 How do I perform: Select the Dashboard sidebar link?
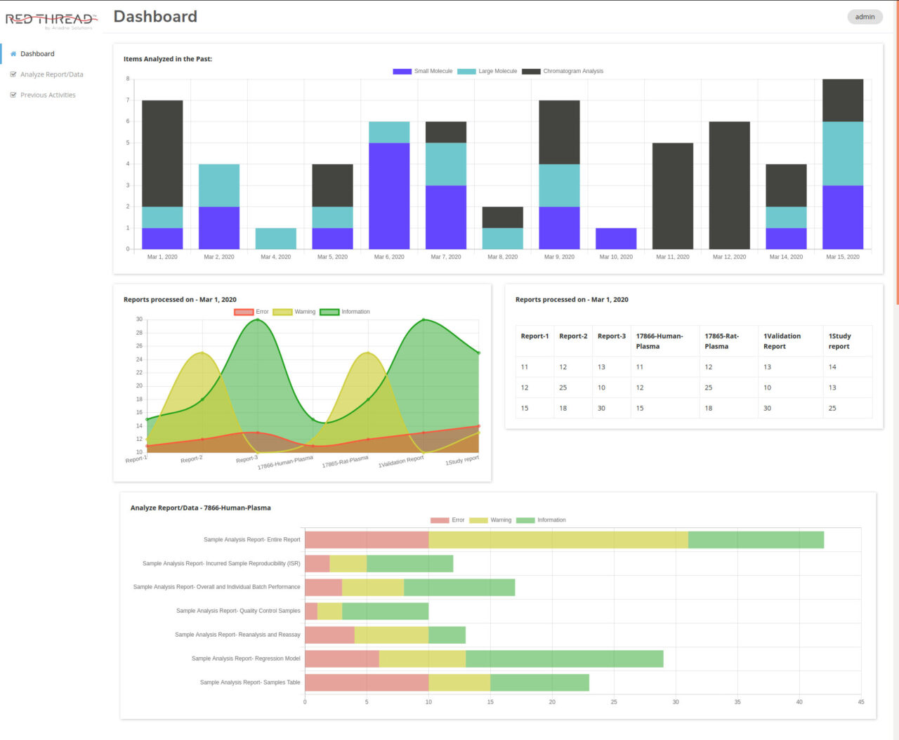click(x=37, y=54)
